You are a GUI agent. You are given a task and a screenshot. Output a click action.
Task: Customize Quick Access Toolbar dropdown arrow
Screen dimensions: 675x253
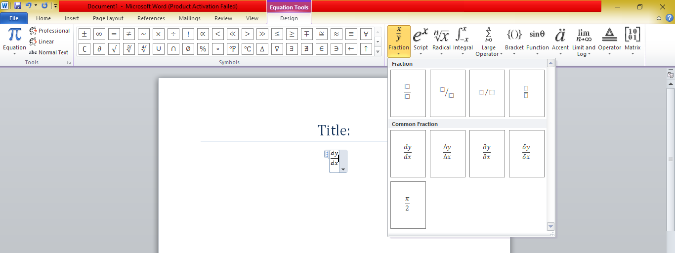pyautogui.click(x=55, y=6)
